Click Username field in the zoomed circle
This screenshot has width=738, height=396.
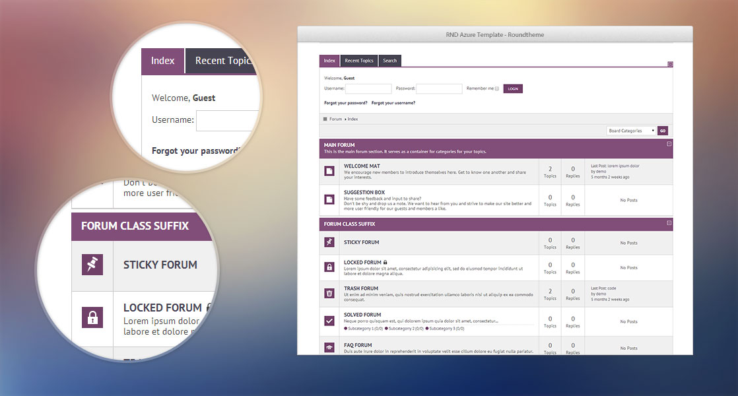pos(228,120)
